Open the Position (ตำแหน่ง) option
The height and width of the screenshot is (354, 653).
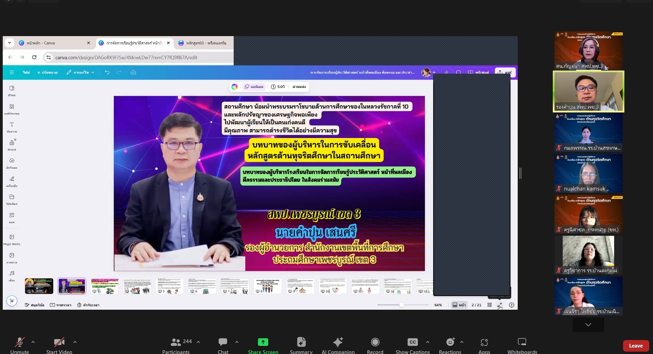(299, 87)
